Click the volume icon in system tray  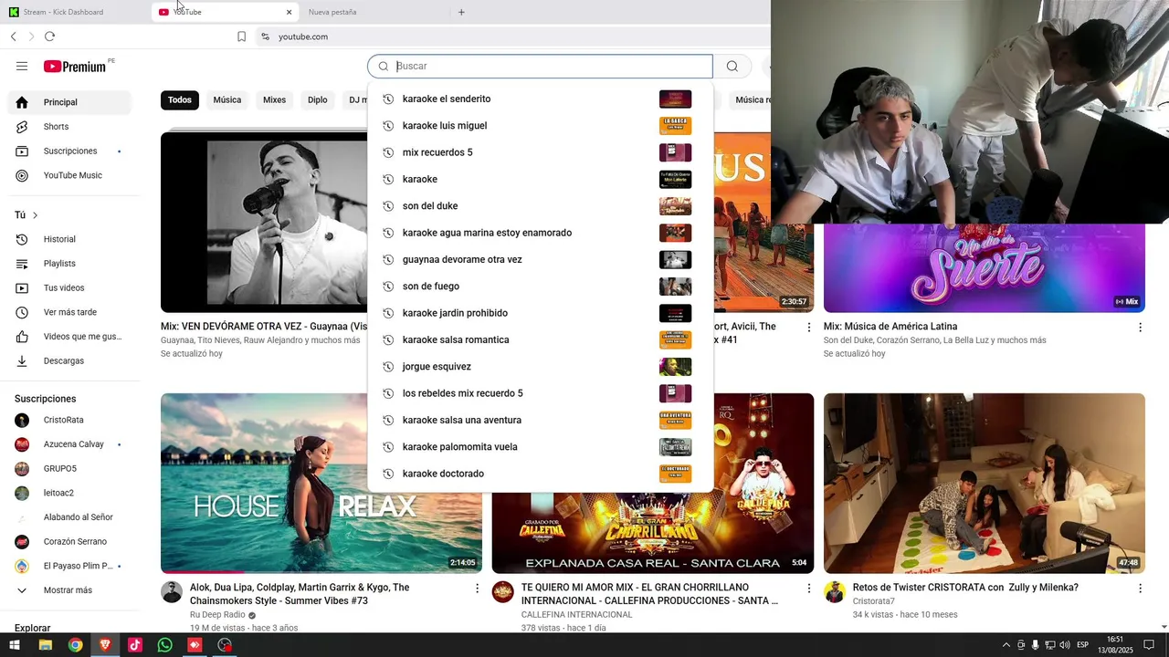(x=1064, y=645)
